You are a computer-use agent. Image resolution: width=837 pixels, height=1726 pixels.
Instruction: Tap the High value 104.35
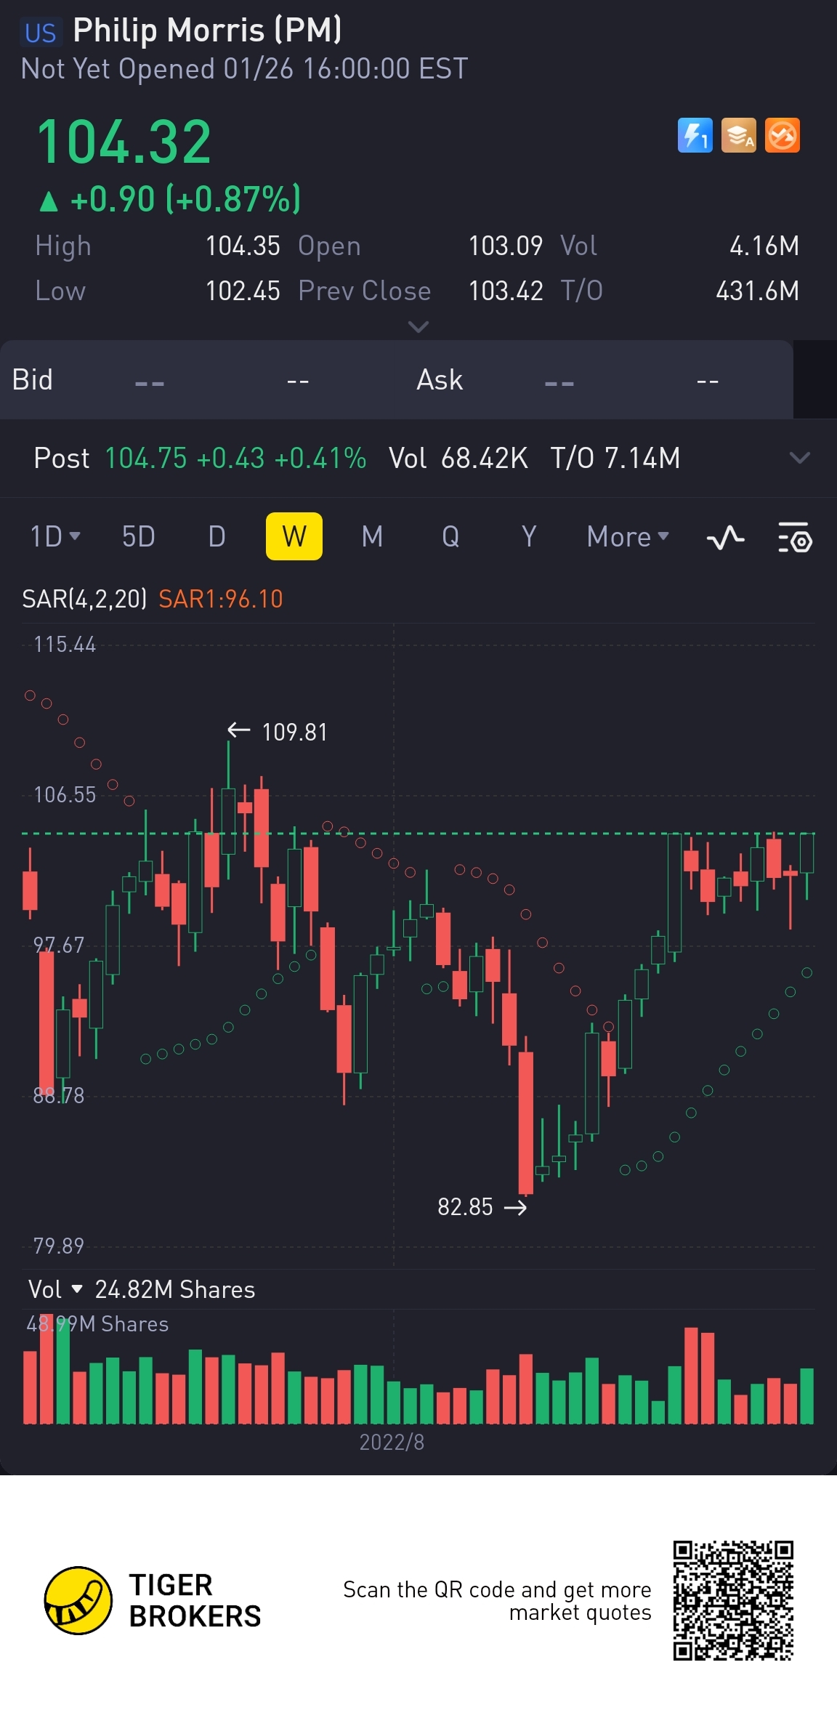(x=243, y=246)
